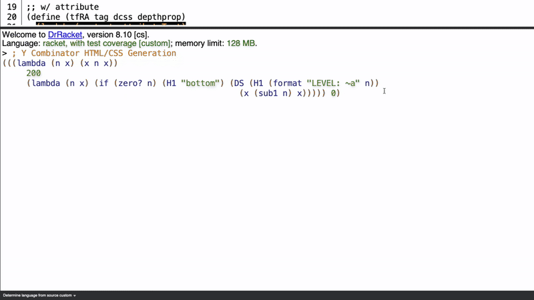Click the '>' REPL prompt
The width and height of the screenshot is (534, 300).
(x=5, y=53)
